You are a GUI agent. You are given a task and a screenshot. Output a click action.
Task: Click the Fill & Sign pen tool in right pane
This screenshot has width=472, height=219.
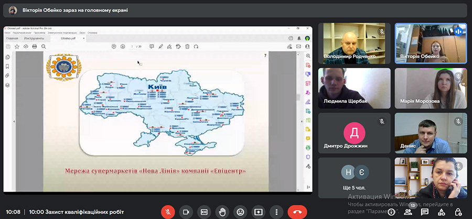[x=308, y=102]
